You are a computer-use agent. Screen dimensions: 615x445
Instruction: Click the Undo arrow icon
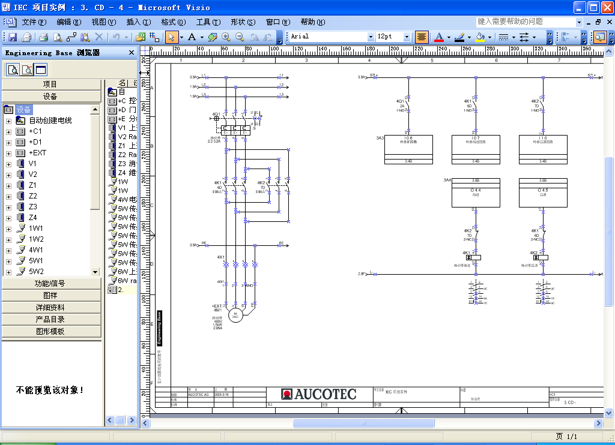116,37
